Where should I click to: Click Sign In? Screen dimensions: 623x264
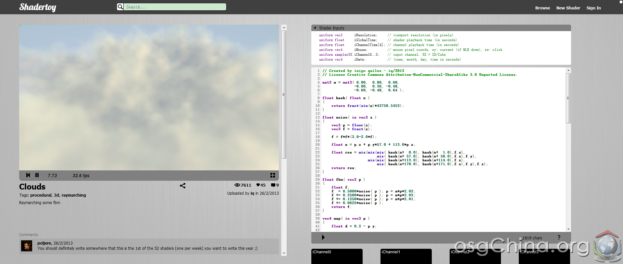(593, 8)
